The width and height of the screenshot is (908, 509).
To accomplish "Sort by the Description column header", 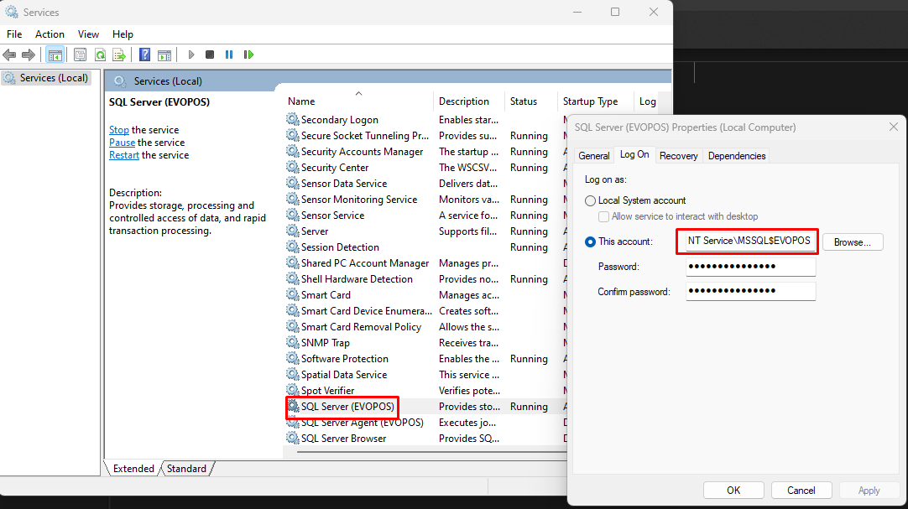I will click(469, 101).
